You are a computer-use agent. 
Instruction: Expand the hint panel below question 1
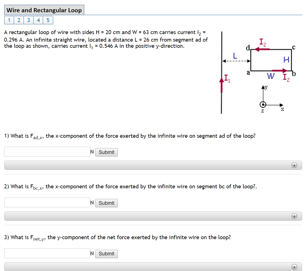(153, 165)
